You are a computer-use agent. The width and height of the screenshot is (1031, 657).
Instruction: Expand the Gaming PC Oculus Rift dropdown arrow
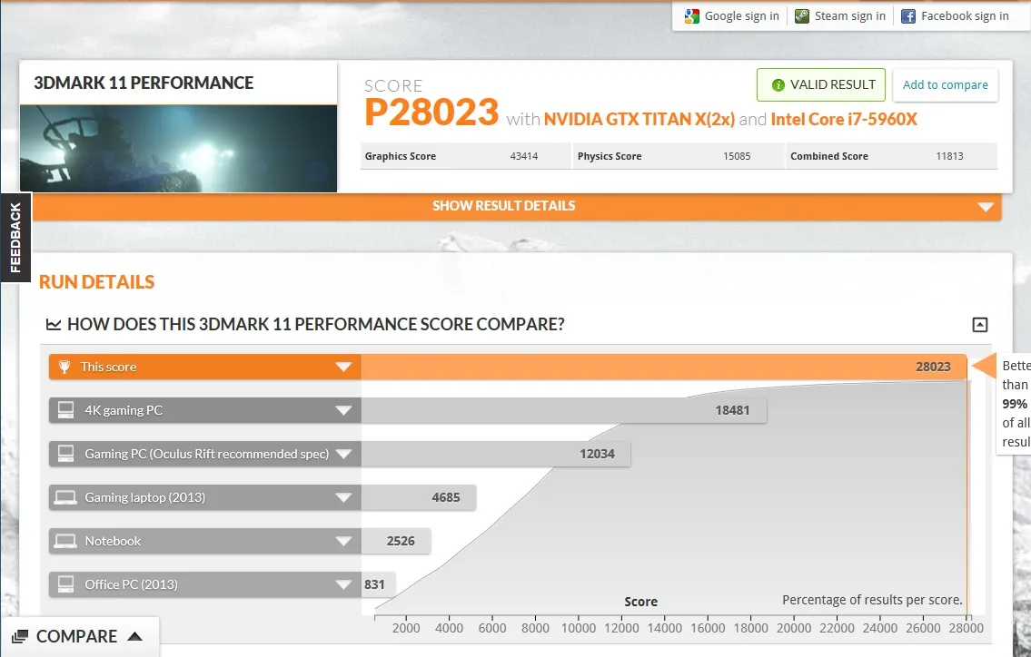click(343, 454)
